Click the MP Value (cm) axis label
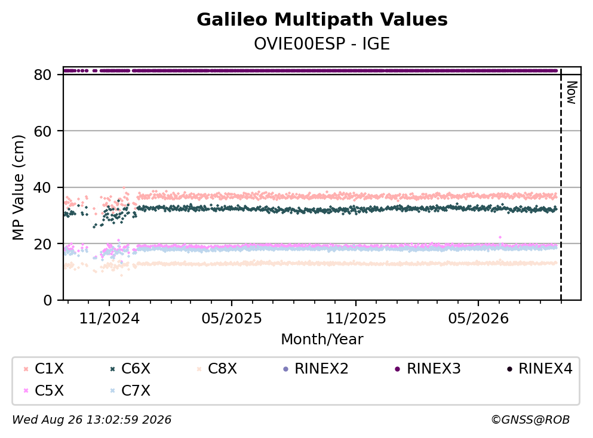This screenshot has width=593, height=438. pyautogui.click(x=18, y=187)
